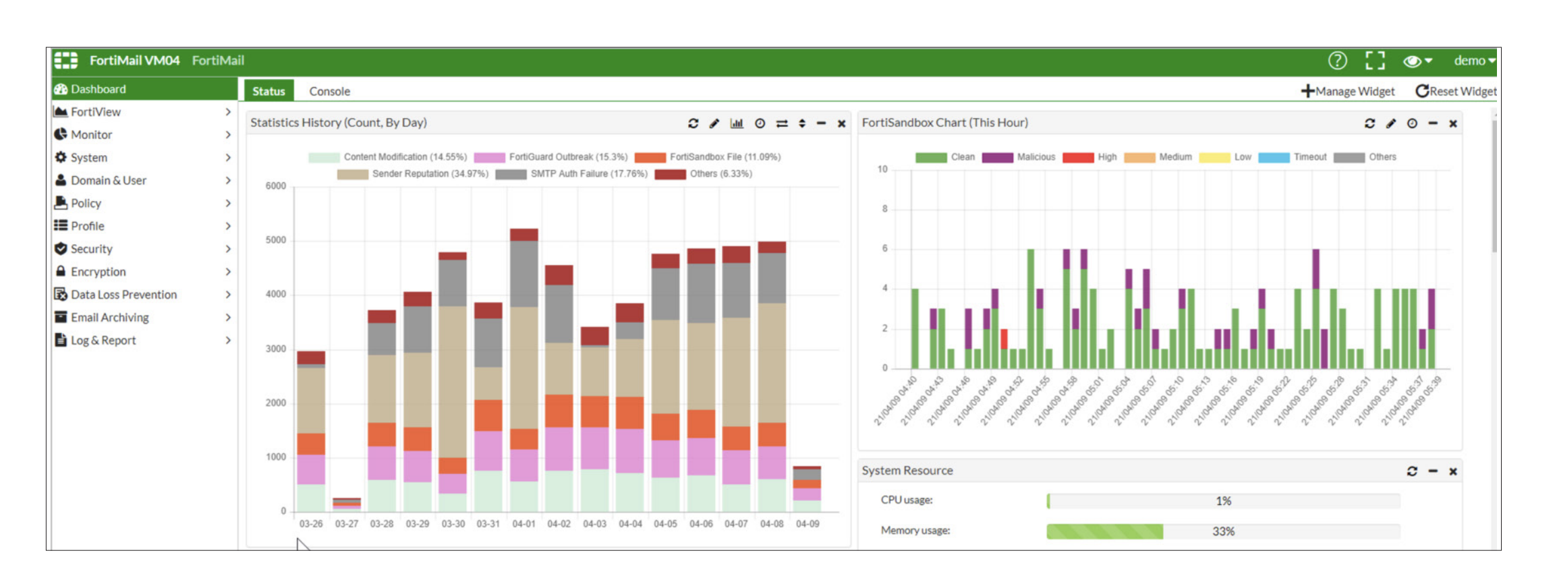Open the help question-mark icon

point(1337,61)
